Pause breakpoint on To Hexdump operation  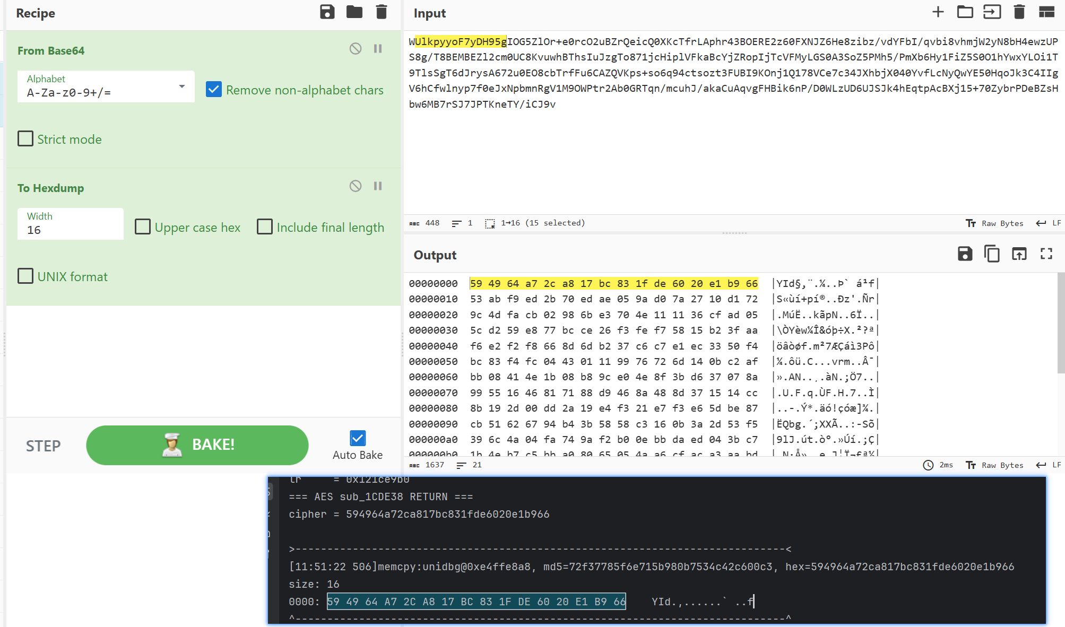click(x=378, y=186)
